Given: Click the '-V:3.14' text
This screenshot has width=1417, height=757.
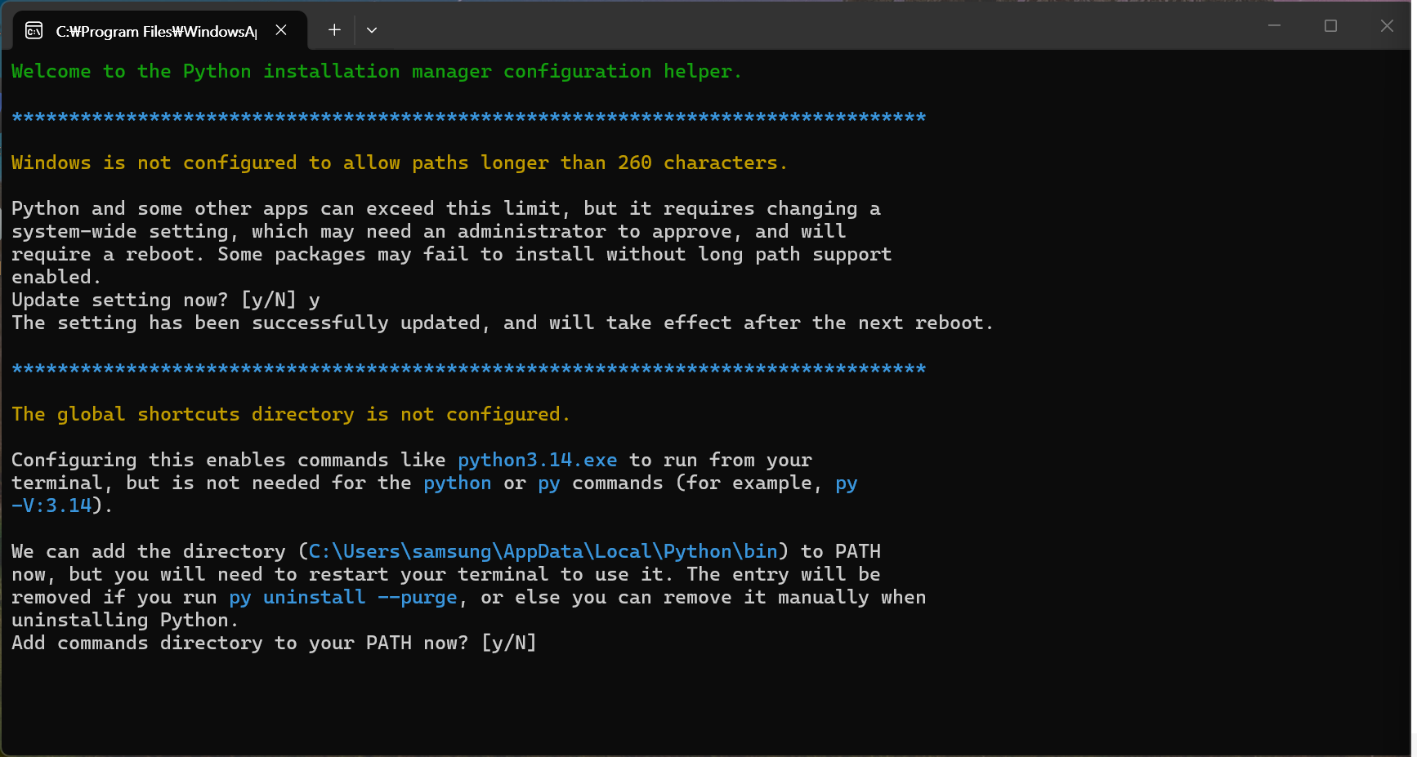Looking at the screenshot, I should 51,506.
